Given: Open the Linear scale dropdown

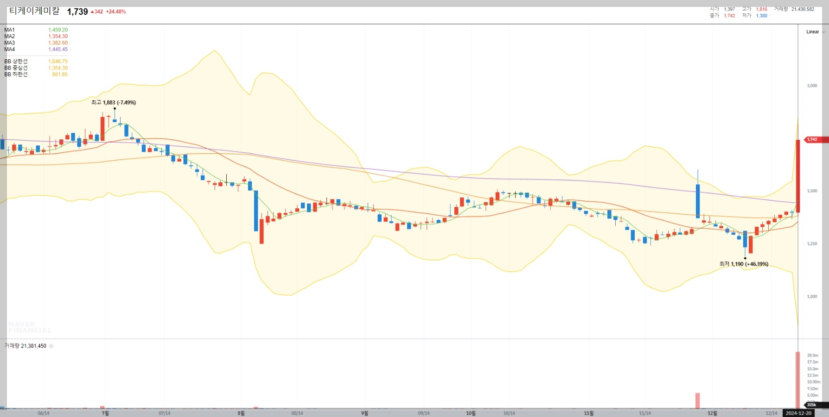Looking at the screenshot, I should tap(815, 32).
